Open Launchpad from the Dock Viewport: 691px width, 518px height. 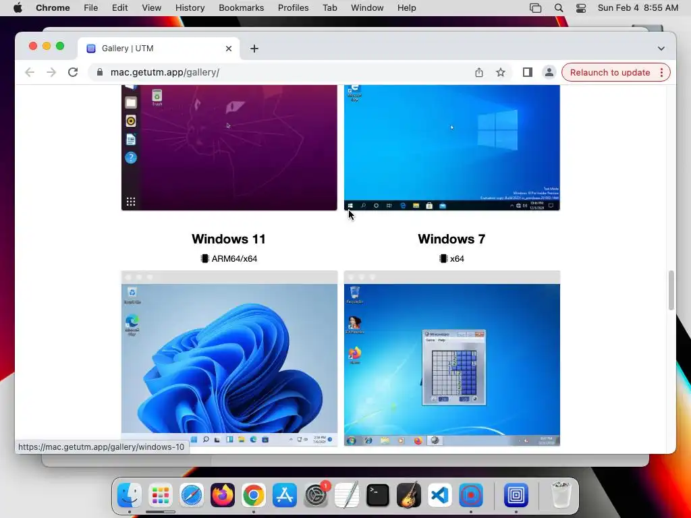click(x=161, y=495)
